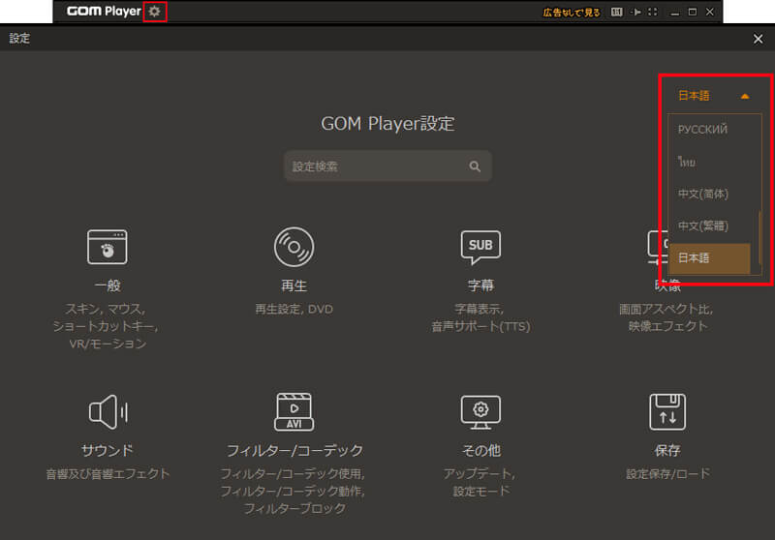Open サウンド settings label
The width and height of the screenshot is (775, 540).
coord(108,450)
